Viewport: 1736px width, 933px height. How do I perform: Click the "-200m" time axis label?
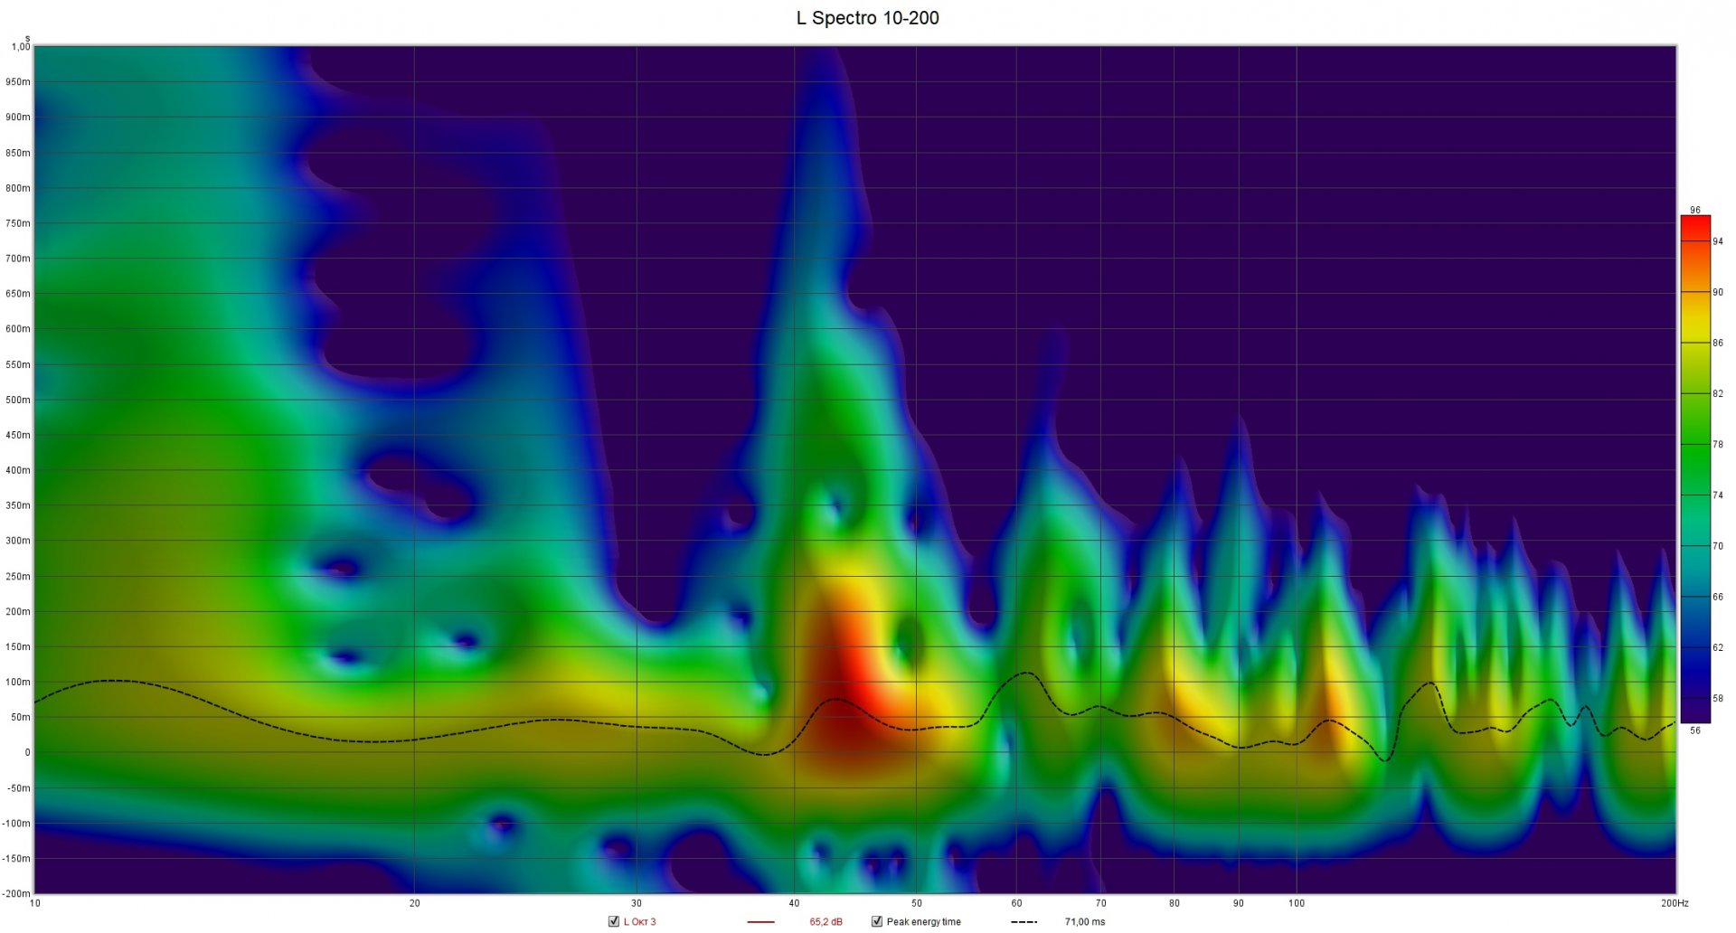16,893
